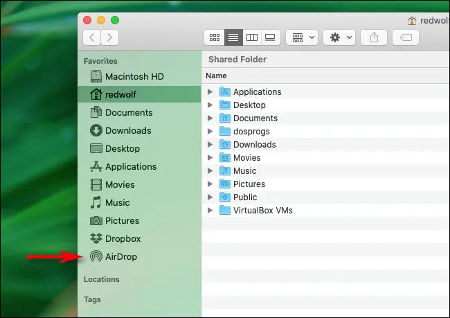Expand the VirtualBox VMs folder
450x318 pixels.
point(210,211)
